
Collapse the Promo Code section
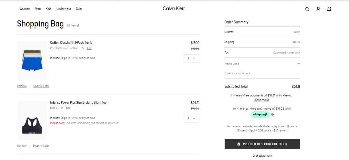pos(299,63)
